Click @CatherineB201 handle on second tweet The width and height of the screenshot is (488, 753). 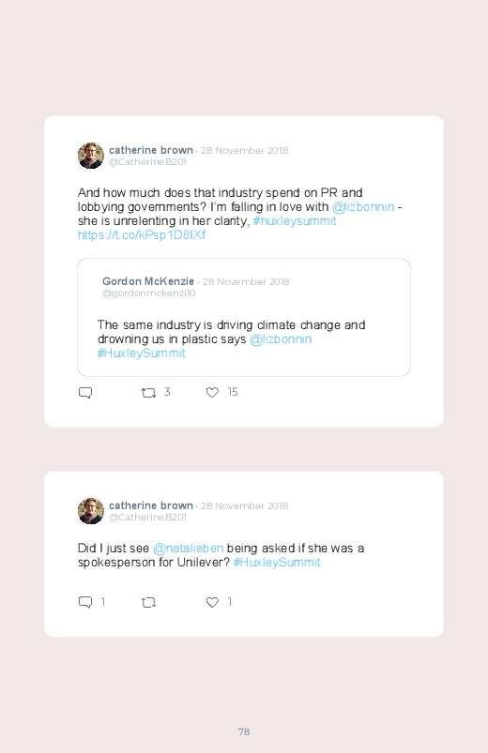pos(147,518)
